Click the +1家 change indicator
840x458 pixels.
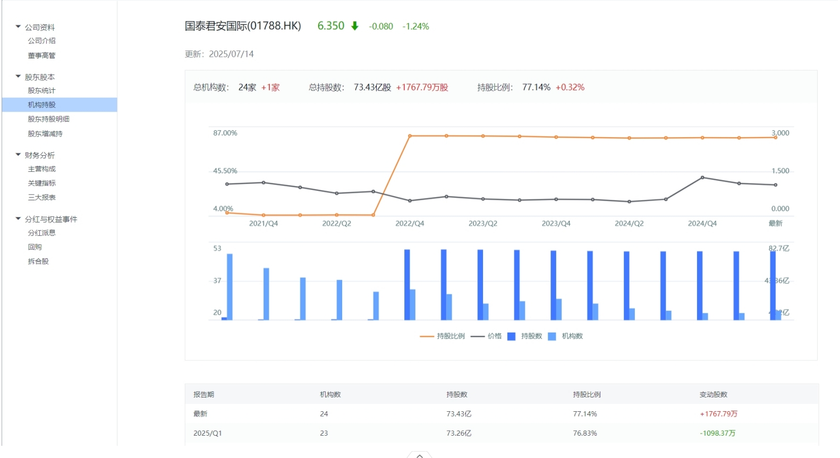point(270,88)
